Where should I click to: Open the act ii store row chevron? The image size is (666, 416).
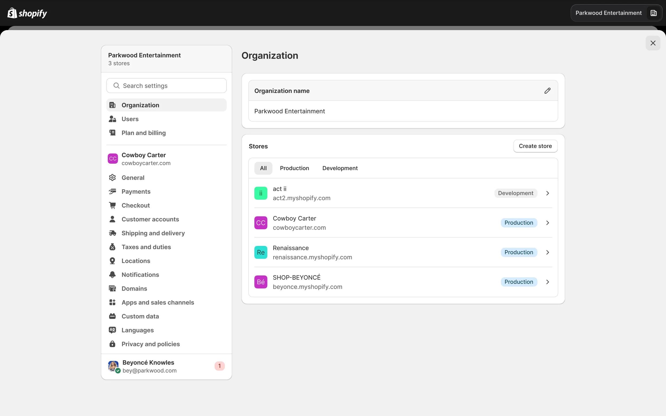pos(547,193)
